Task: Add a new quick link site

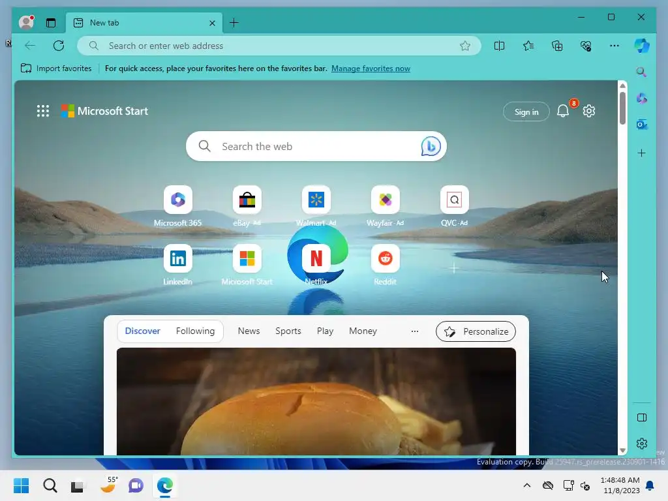Action: tap(454, 268)
